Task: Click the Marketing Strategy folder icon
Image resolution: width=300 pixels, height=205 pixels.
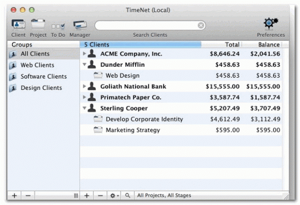Action: pos(98,130)
